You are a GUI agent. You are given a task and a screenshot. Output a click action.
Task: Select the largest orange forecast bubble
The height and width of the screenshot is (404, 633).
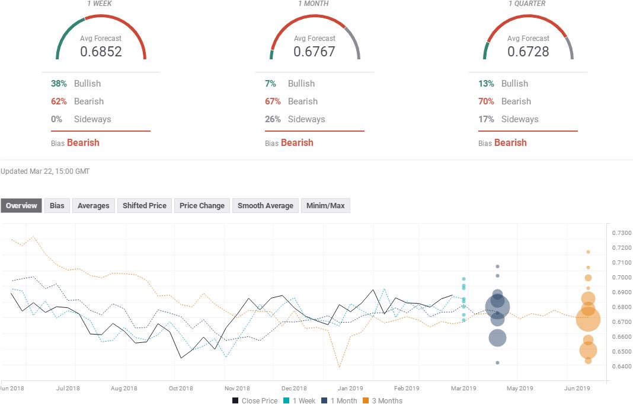588,320
